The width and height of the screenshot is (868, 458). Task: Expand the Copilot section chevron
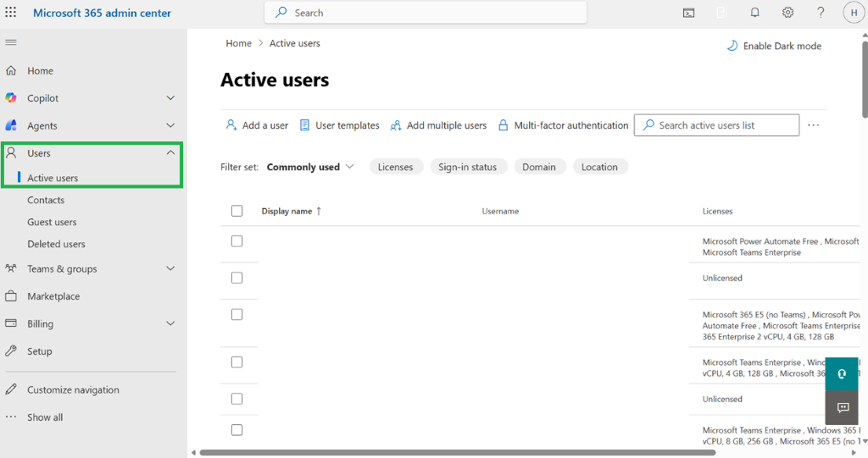pos(170,98)
